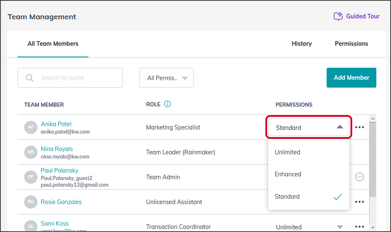Viewport: 391px width, 232px height.
Task: Switch to the Permissions tab
Action: pyautogui.click(x=351, y=44)
